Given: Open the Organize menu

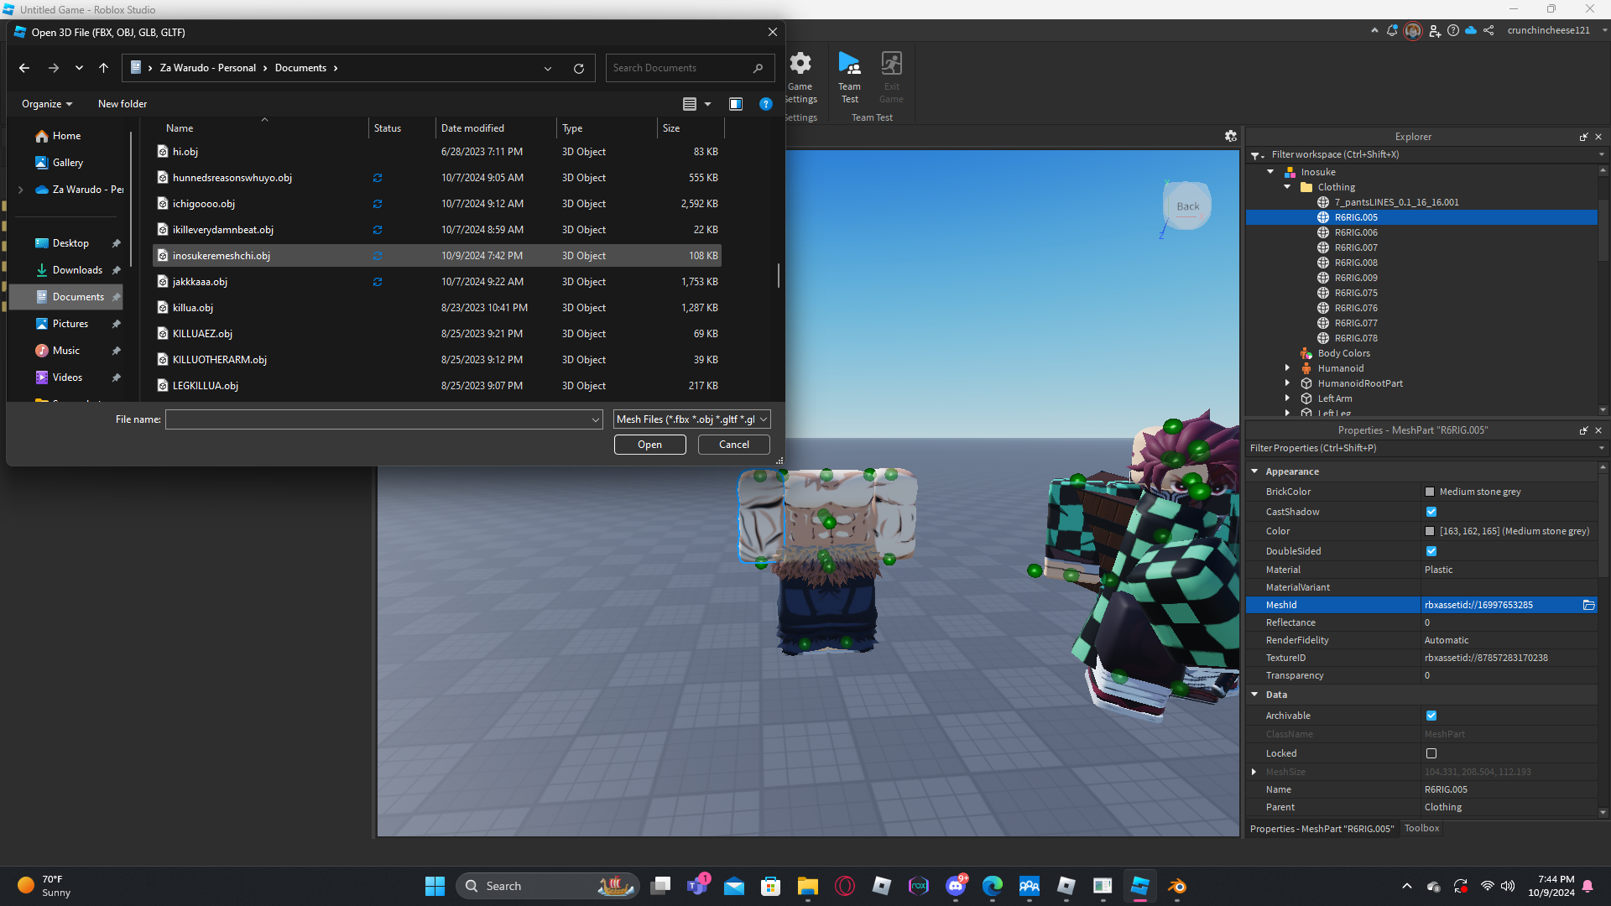Looking at the screenshot, I should (47, 104).
